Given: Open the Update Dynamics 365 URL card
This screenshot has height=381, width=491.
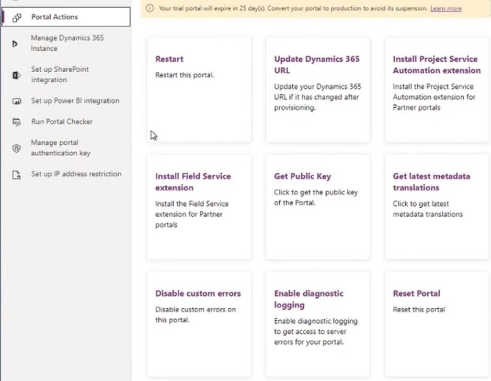Looking at the screenshot, I should [318, 89].
